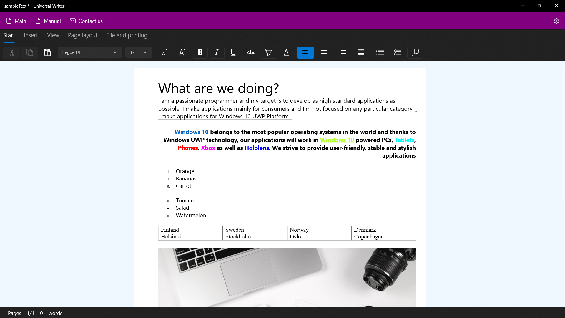Decrease font size with small A icon
Viewport: 565px width, 318px height.
coord(164,52)
